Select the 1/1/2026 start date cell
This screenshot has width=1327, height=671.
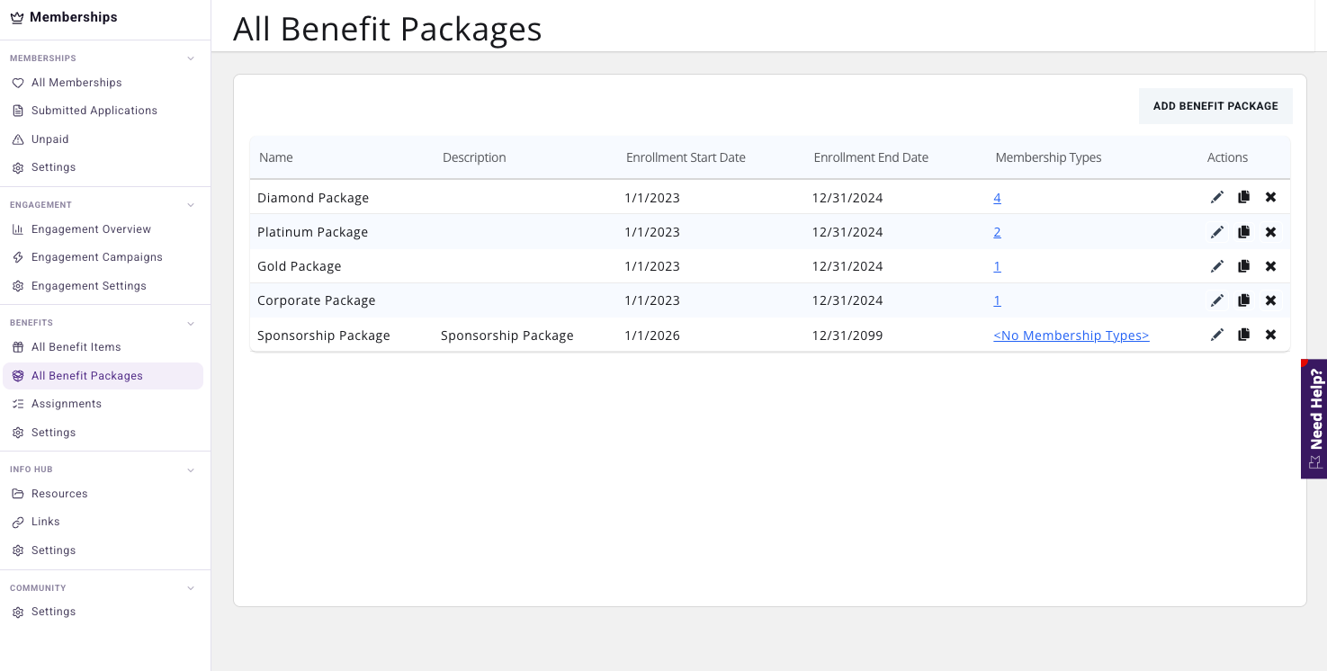tap(652, 335)
